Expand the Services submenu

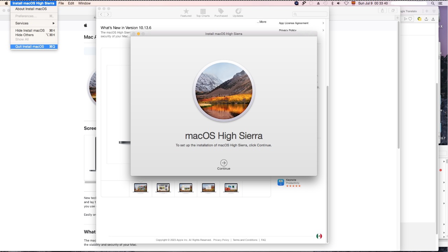coord(34,23)
